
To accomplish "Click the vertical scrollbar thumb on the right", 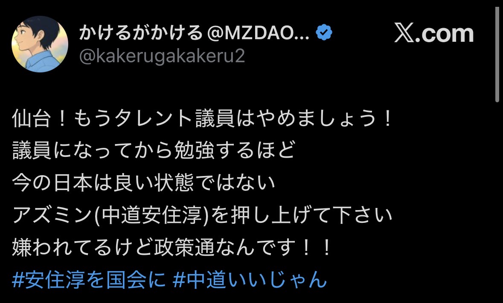I will click(x=497, y=55).
